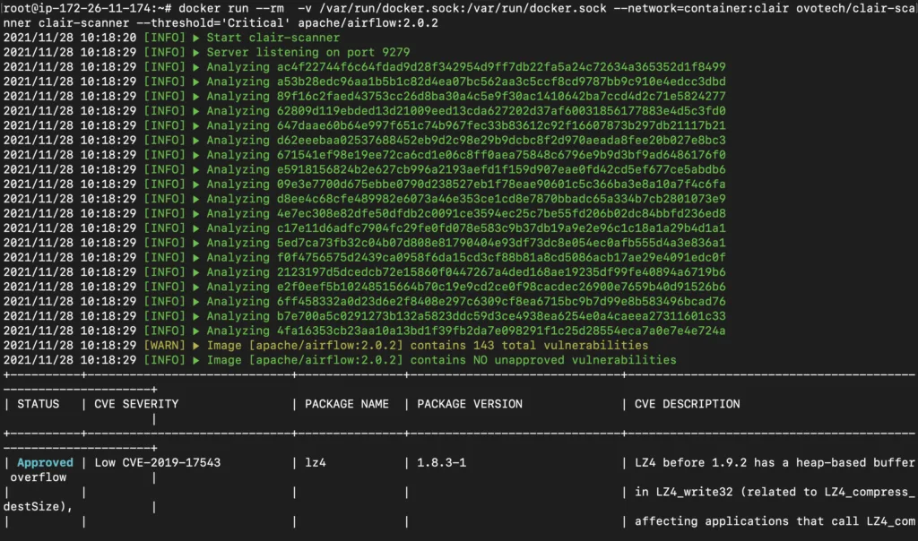918x541 pixels.
Task: Click the PACKAGE VERSION column header
Action: pos(470,404)
